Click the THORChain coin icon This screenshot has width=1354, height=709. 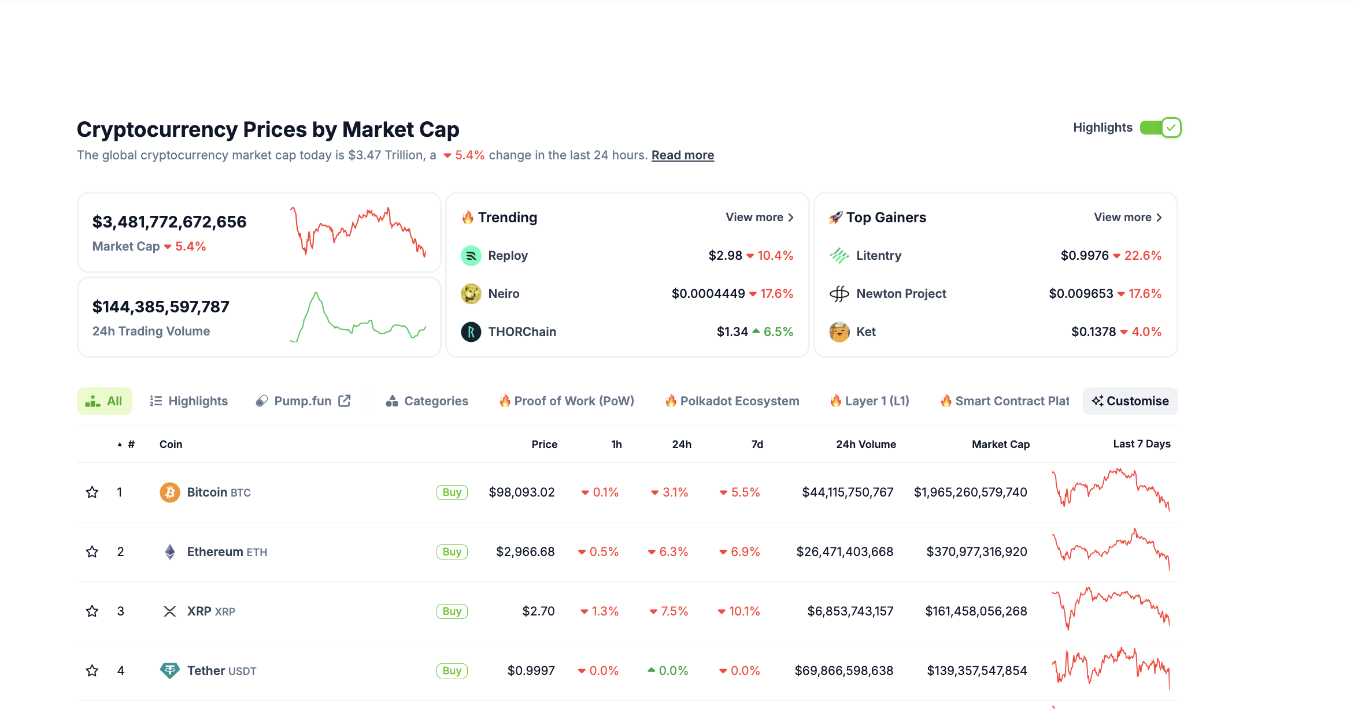pos(471,332)
